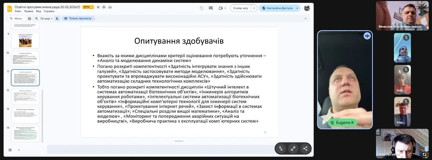This screenshot has height=160, width=432.
Task: Click the slide title Опитування здобувачів
Action: (x=179, y=41)
